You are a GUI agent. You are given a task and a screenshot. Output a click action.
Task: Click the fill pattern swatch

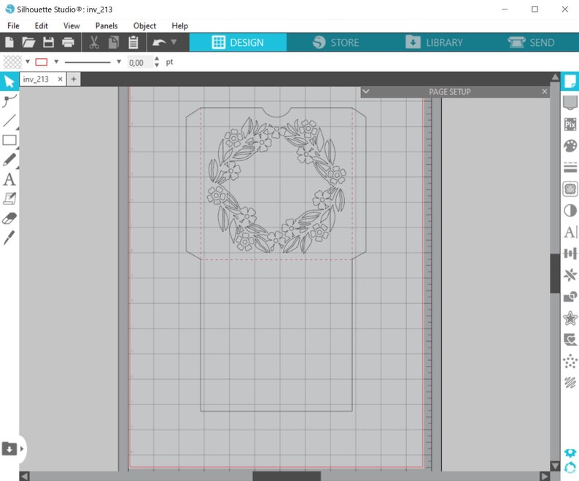click(x=12, y=62)
